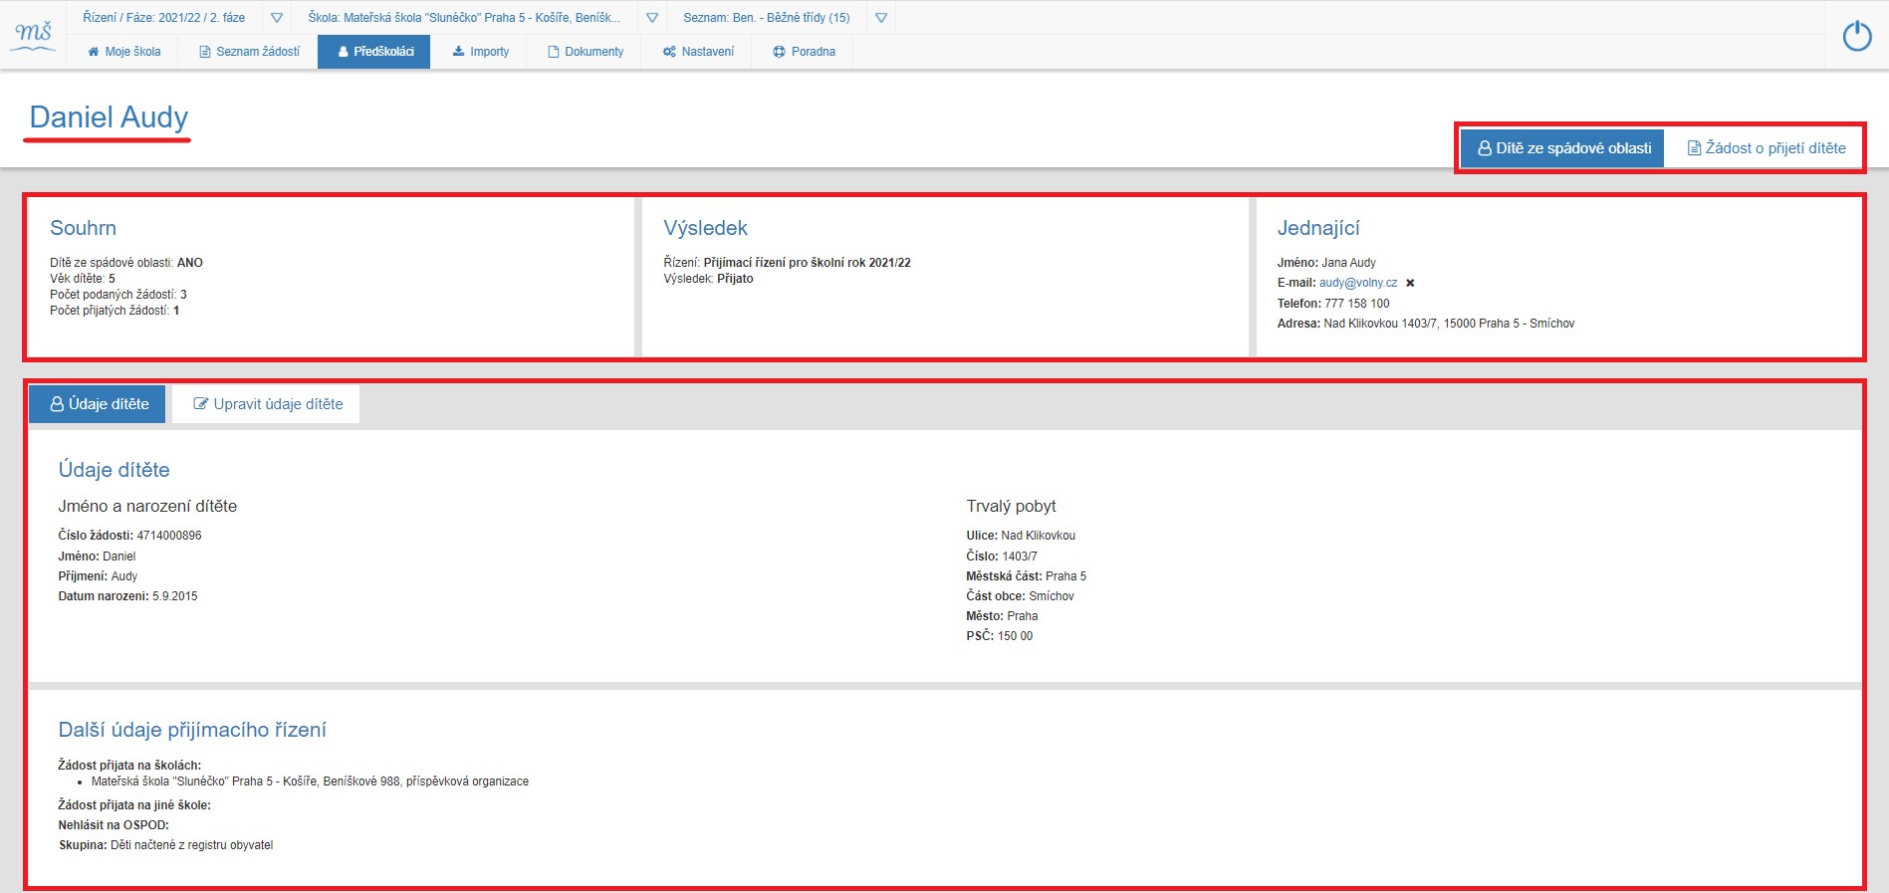Open the Dokumenty tab
The image size is (1889, 893).
pyautogui.click(x=586, y=52)
